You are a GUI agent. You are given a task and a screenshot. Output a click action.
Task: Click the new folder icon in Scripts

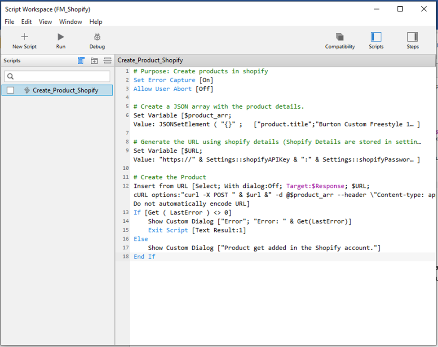94,61
